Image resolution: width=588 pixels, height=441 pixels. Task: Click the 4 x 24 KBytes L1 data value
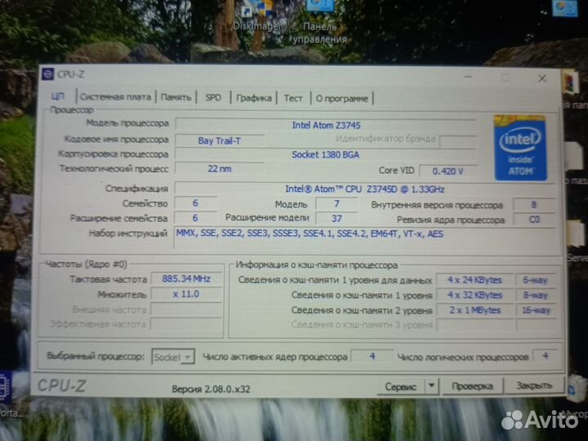[474, 280]
